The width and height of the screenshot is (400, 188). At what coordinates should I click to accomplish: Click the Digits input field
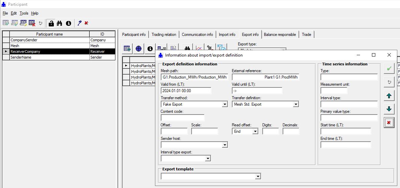tap(271, 131)
